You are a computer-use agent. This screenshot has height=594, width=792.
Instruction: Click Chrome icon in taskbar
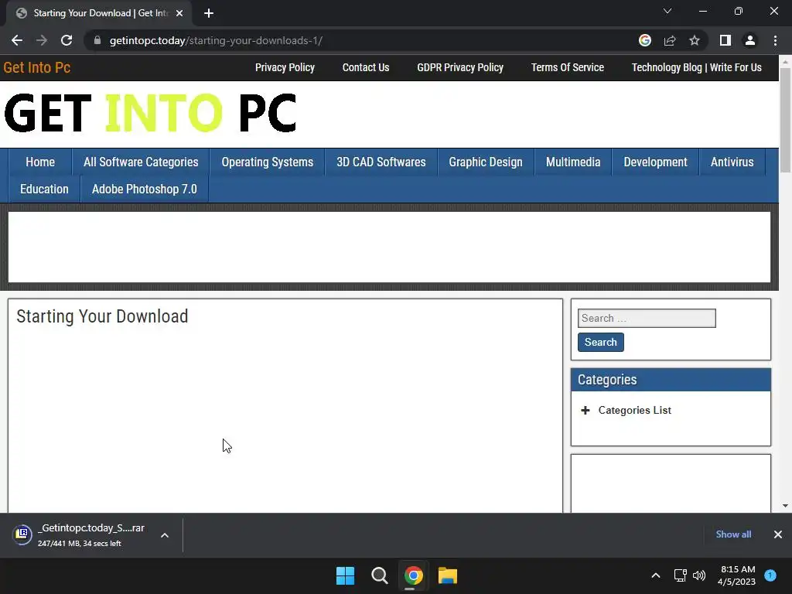coord(413,575)
